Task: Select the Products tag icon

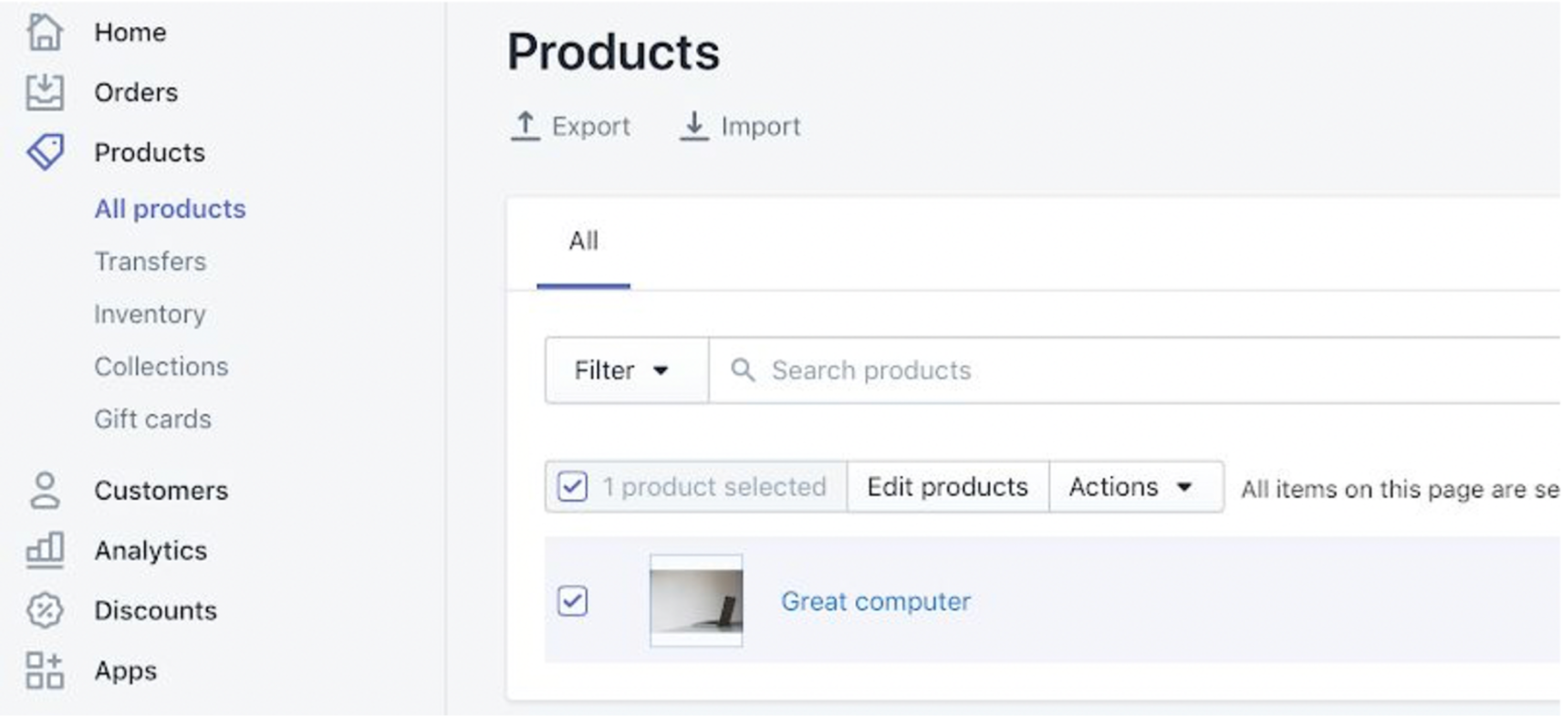Action: 46,152
